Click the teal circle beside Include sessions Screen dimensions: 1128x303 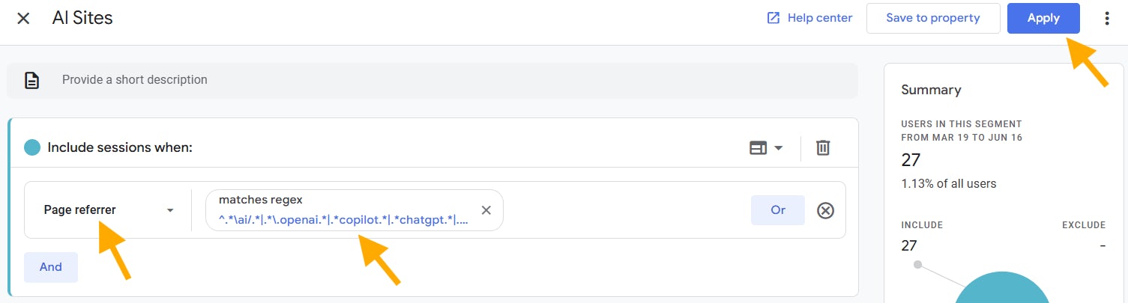click(x=32, y=147)
